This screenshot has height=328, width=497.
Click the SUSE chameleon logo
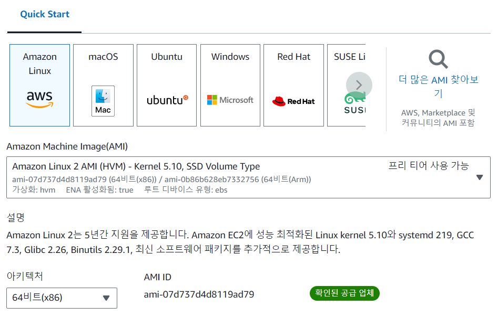[355, 103]
